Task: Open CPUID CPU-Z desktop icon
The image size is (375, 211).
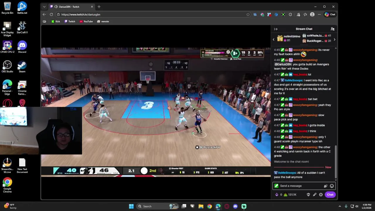Action: pyautogui.click(x=7, y=47)
